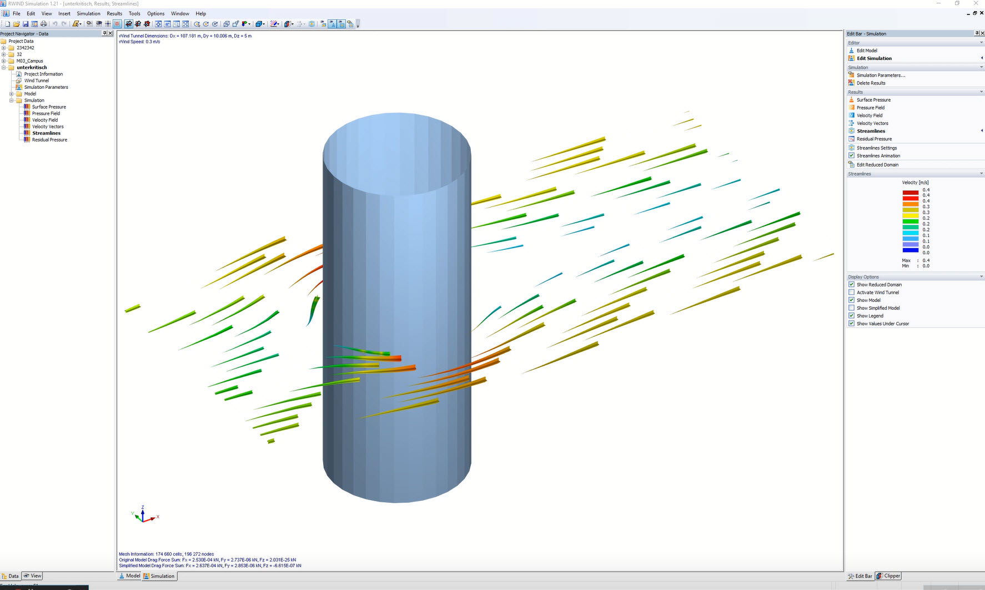Collapse the Editor section in Edit Bar
985x590 pixels.
[x=981, y=43]
